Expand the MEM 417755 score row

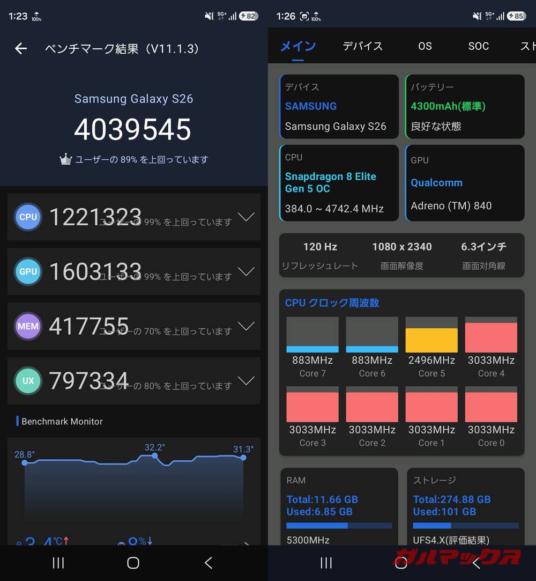point(246,326)
